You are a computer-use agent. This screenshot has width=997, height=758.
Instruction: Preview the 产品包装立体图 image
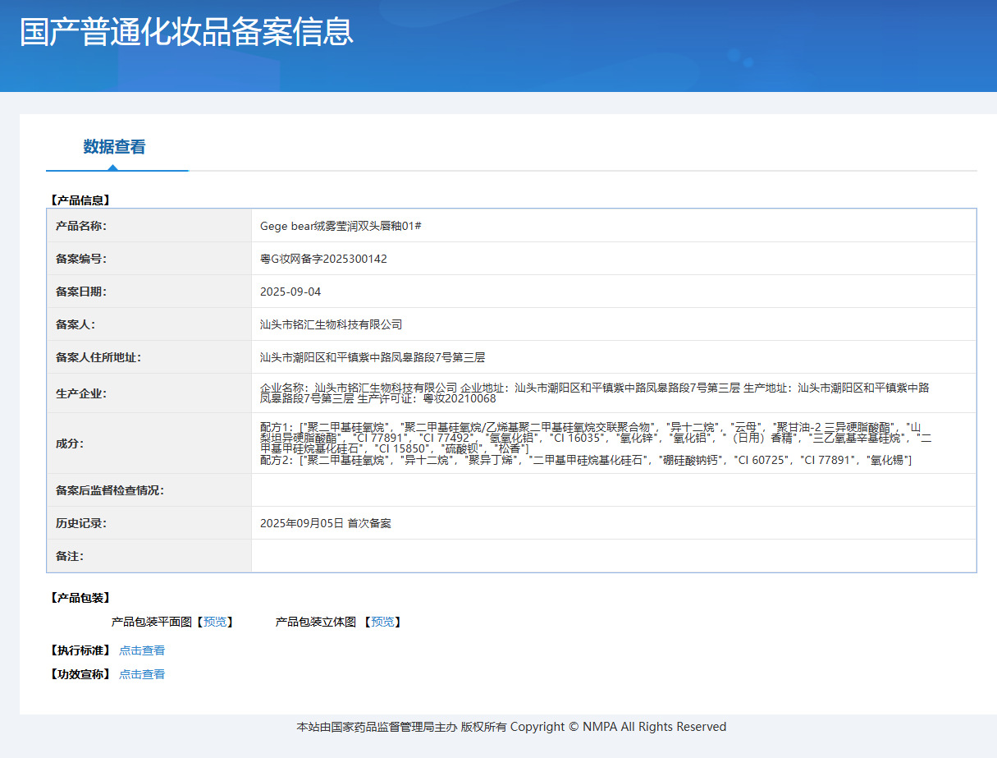[x=382, y=622]
